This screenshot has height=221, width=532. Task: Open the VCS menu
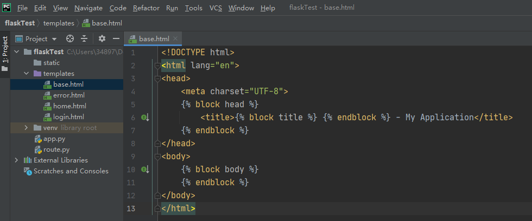pyautogui.click(x=216, y=8)
